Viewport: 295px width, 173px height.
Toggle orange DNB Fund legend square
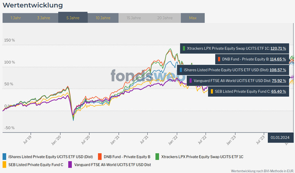(100, 157)
